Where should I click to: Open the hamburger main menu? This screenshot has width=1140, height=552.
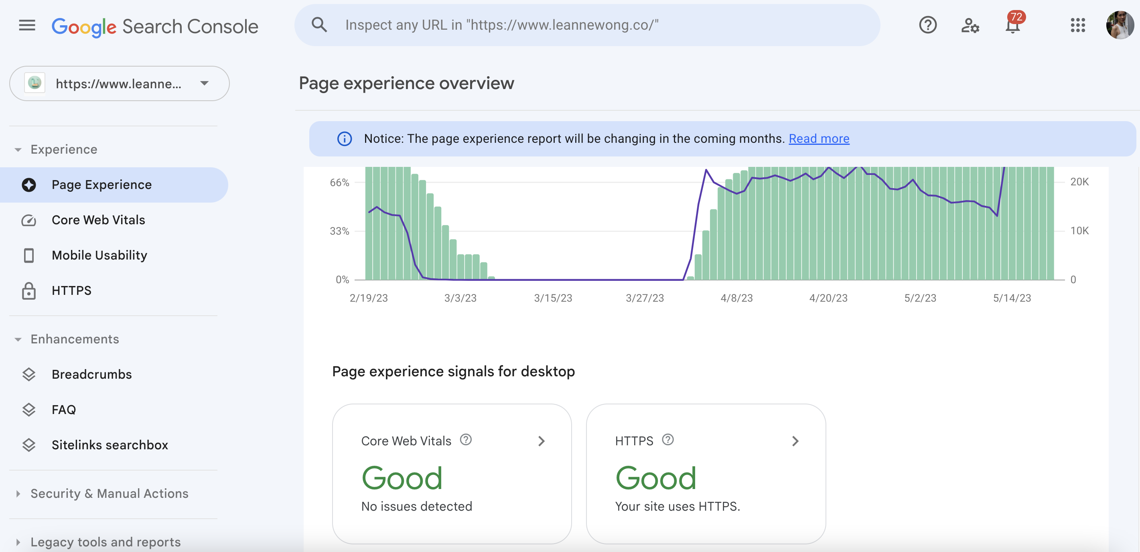[27, 25]
